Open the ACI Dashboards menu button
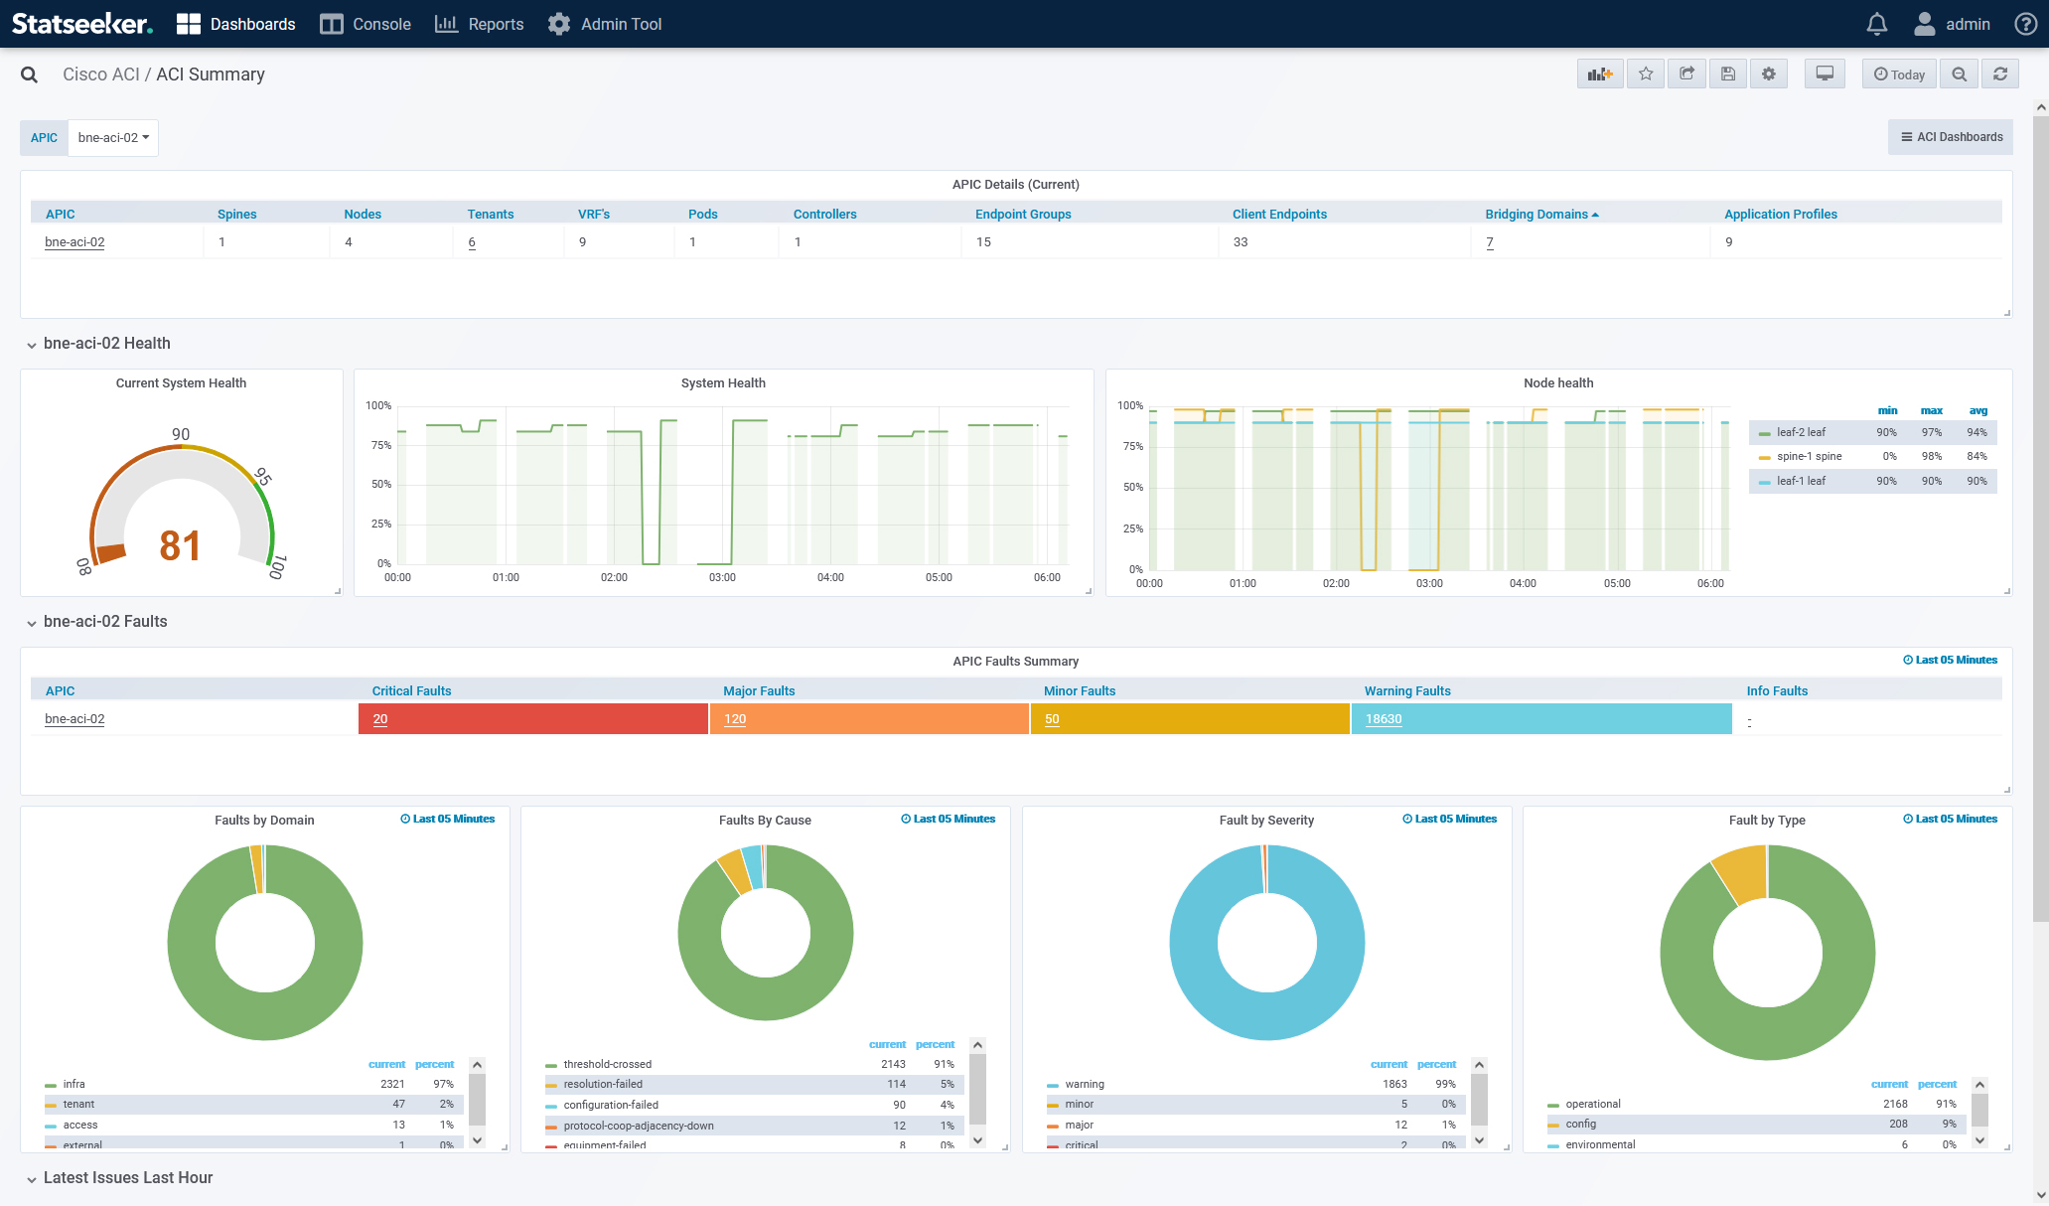The width and height of the screenshot is (2049, 1206). 1951,137
